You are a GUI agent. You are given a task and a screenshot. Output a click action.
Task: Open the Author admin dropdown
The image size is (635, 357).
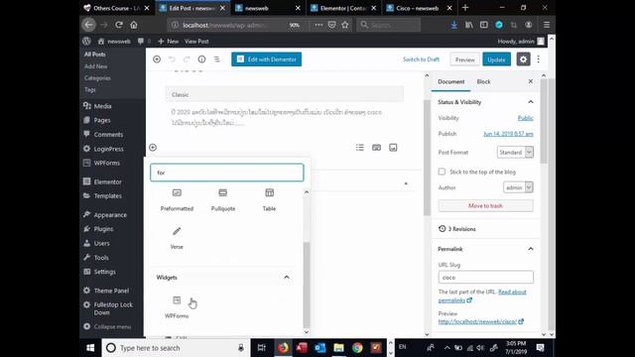click(518, 187)
